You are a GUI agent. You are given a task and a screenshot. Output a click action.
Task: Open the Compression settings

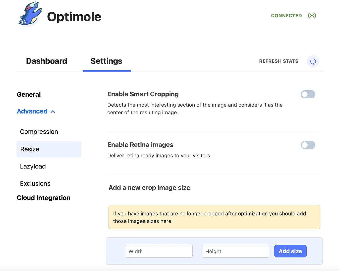point(39,131)
